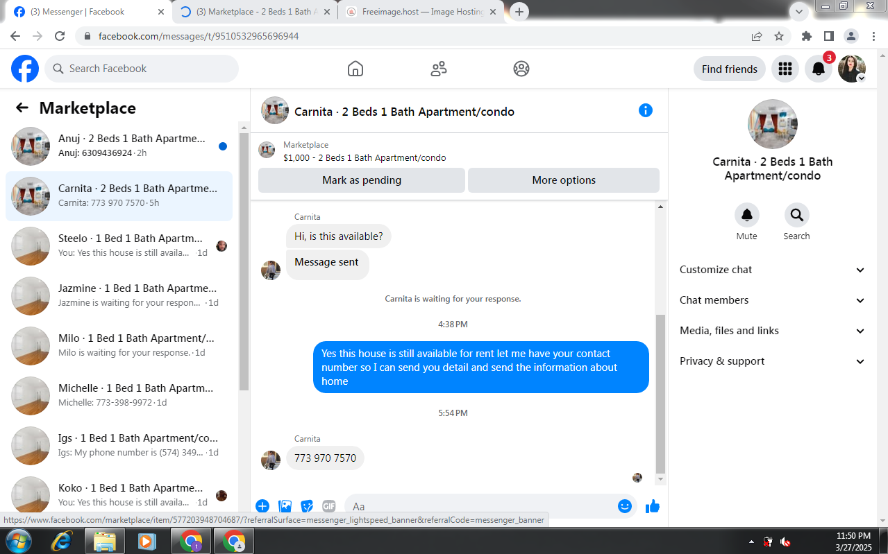Open the notifications bell icon
Screen dimensions: 888x554
click(x=819, y=69)
